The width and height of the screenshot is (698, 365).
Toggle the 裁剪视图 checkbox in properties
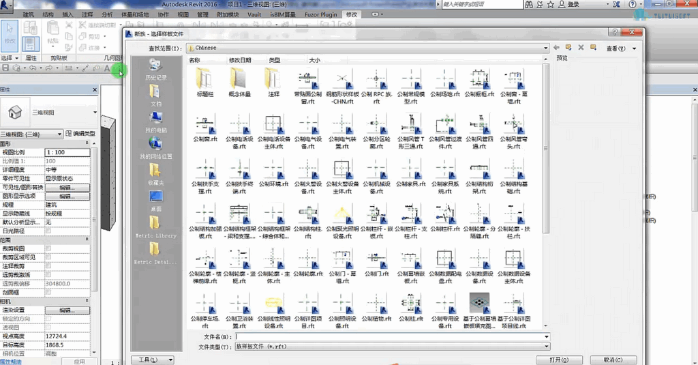[48, 248]
